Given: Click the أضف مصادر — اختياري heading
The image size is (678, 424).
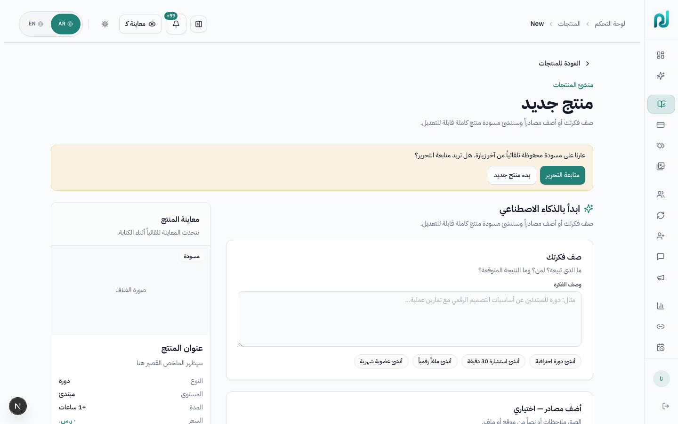Looking at the screenshot, I should pos(548,408).
